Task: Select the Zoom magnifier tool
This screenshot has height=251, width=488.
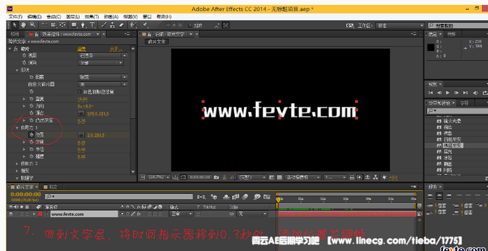Action: pos(32,25)
